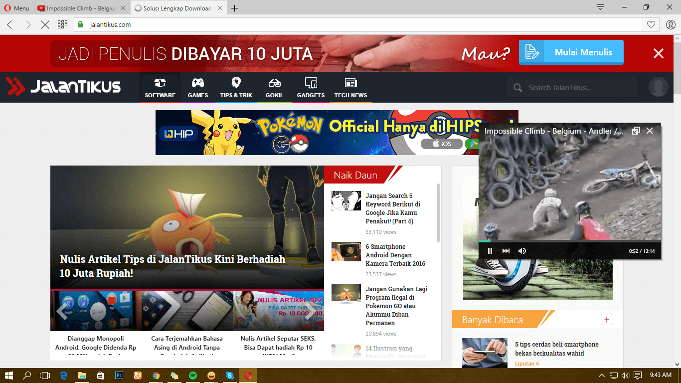Open Cara Terjemahkan Bahasa Asing thumbnail
The width and height of the screenshot is (681, 383).
click(187, 311)
